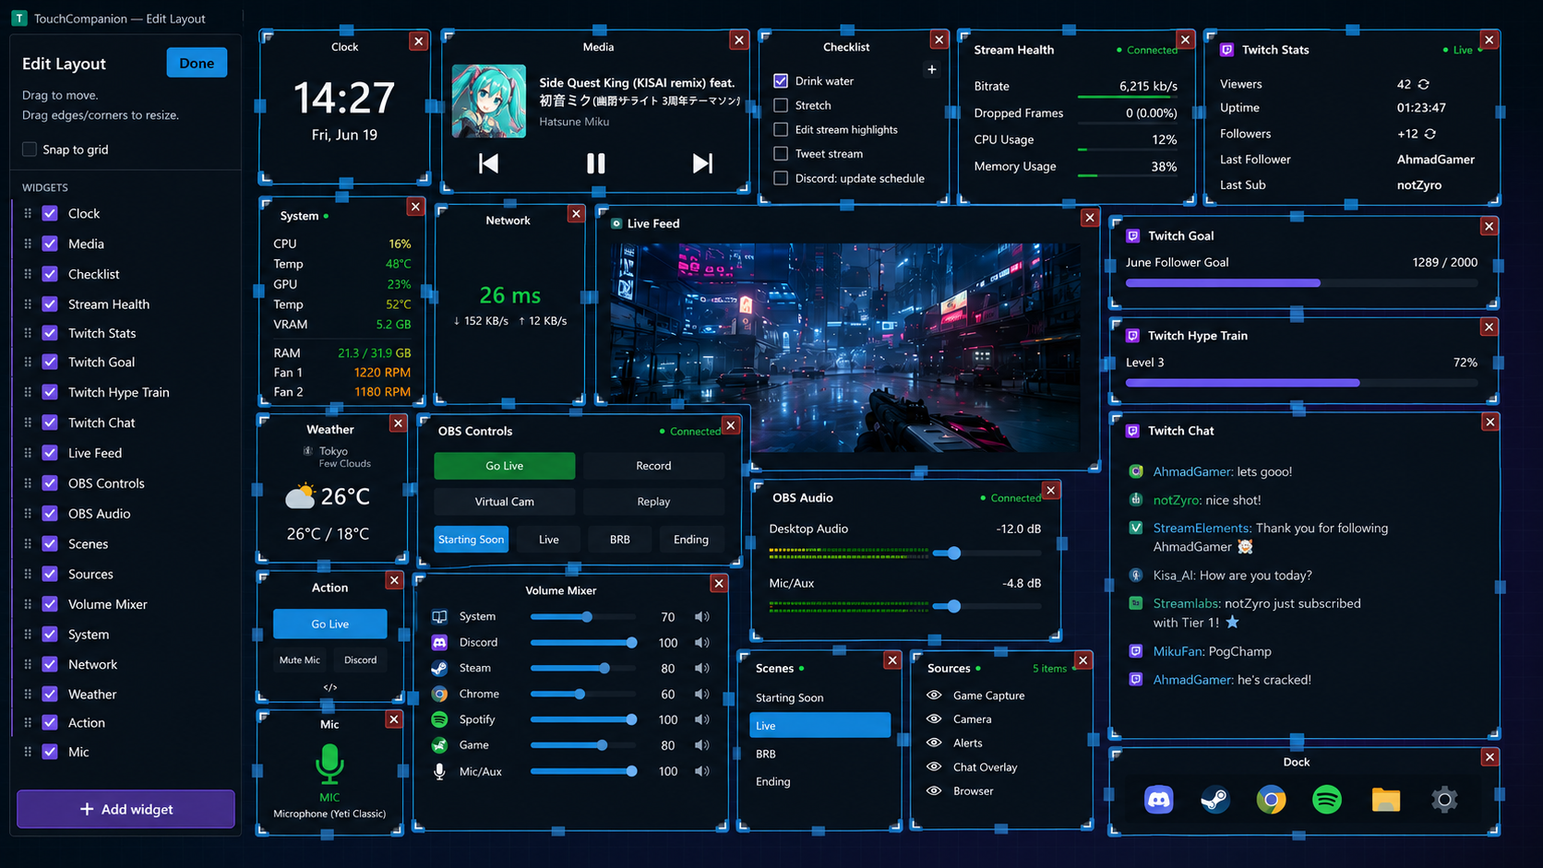The image size is (1543, 868).
Task: Skip to previous track in Media widget
Action: tap(489, 163)
